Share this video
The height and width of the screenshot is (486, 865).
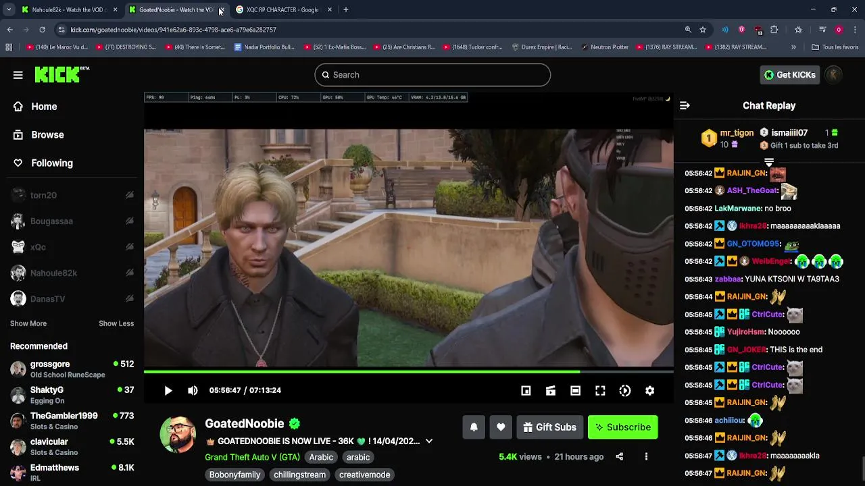(619, 457)
